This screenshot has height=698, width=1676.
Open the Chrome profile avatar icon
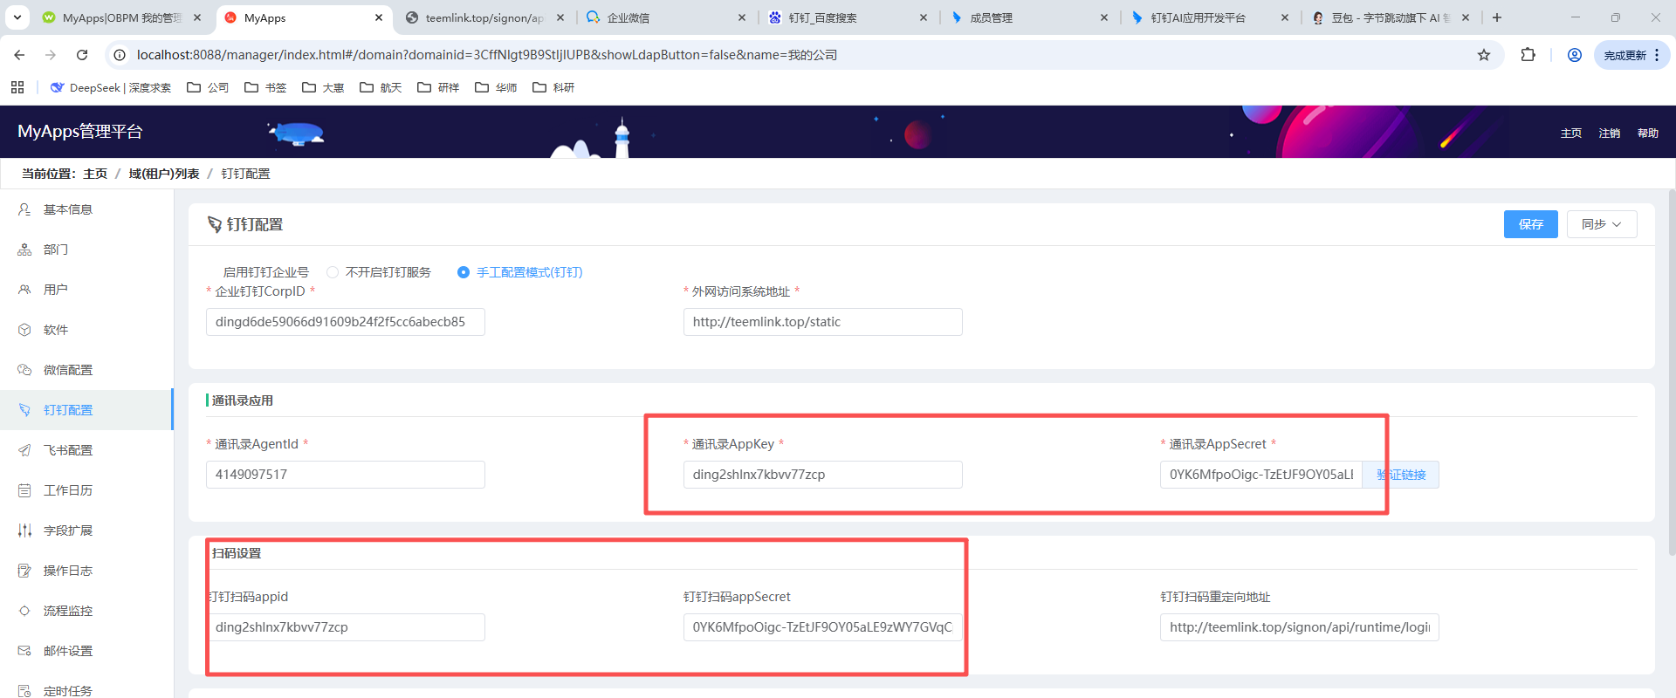(x=1575, y=55)
